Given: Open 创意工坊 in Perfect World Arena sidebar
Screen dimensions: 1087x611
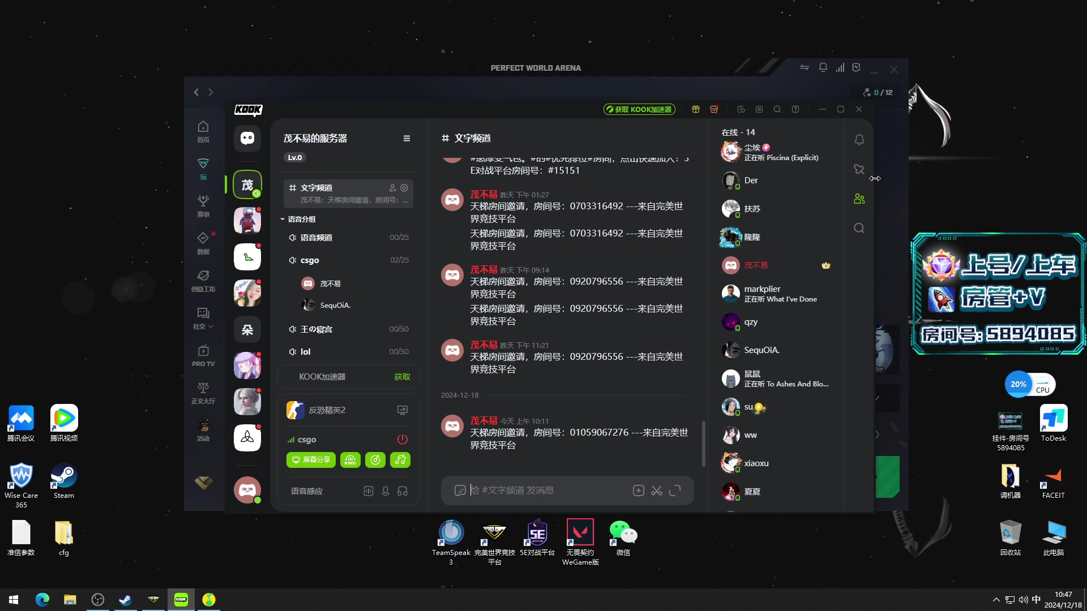Looking at the screenshot, I should (203, 281).
